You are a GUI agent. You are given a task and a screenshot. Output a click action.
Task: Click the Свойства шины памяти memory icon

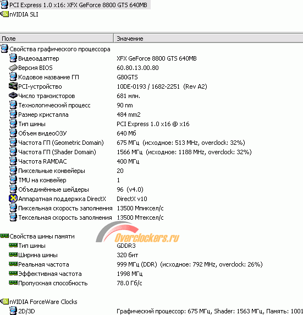4,236
